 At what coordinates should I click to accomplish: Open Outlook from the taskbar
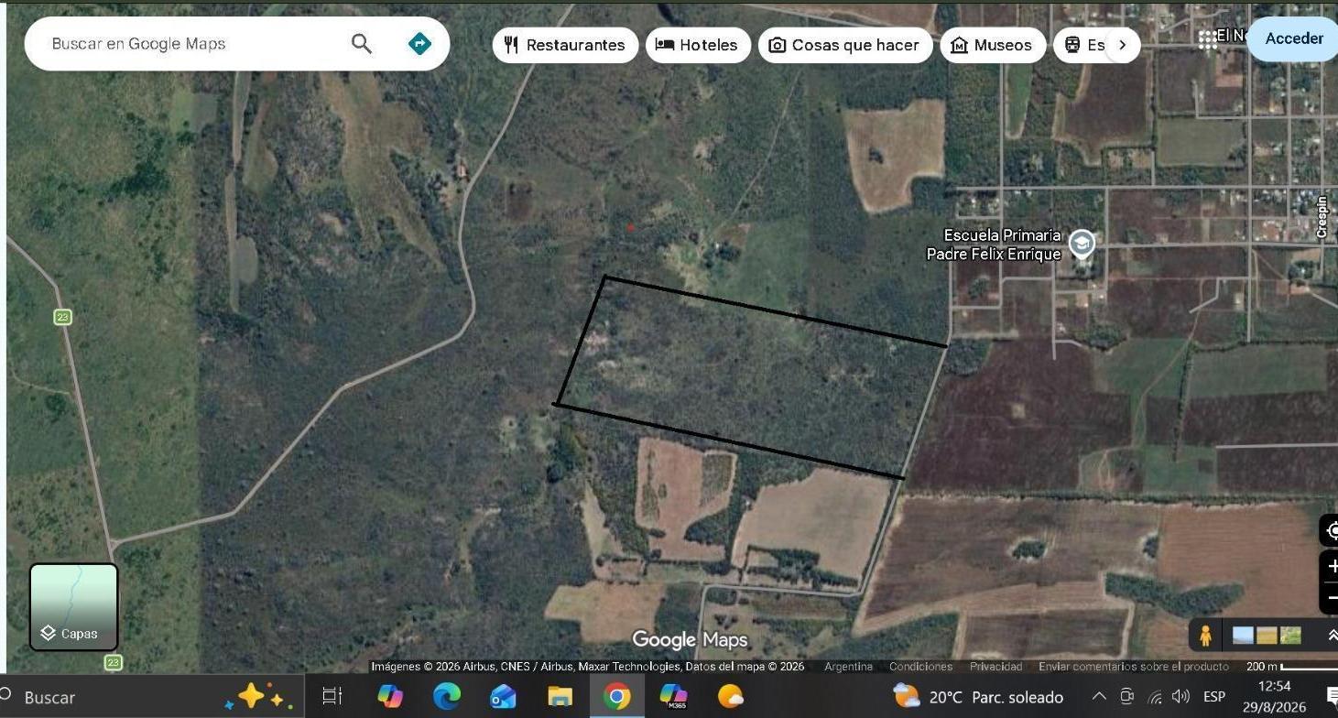[504, 697]
